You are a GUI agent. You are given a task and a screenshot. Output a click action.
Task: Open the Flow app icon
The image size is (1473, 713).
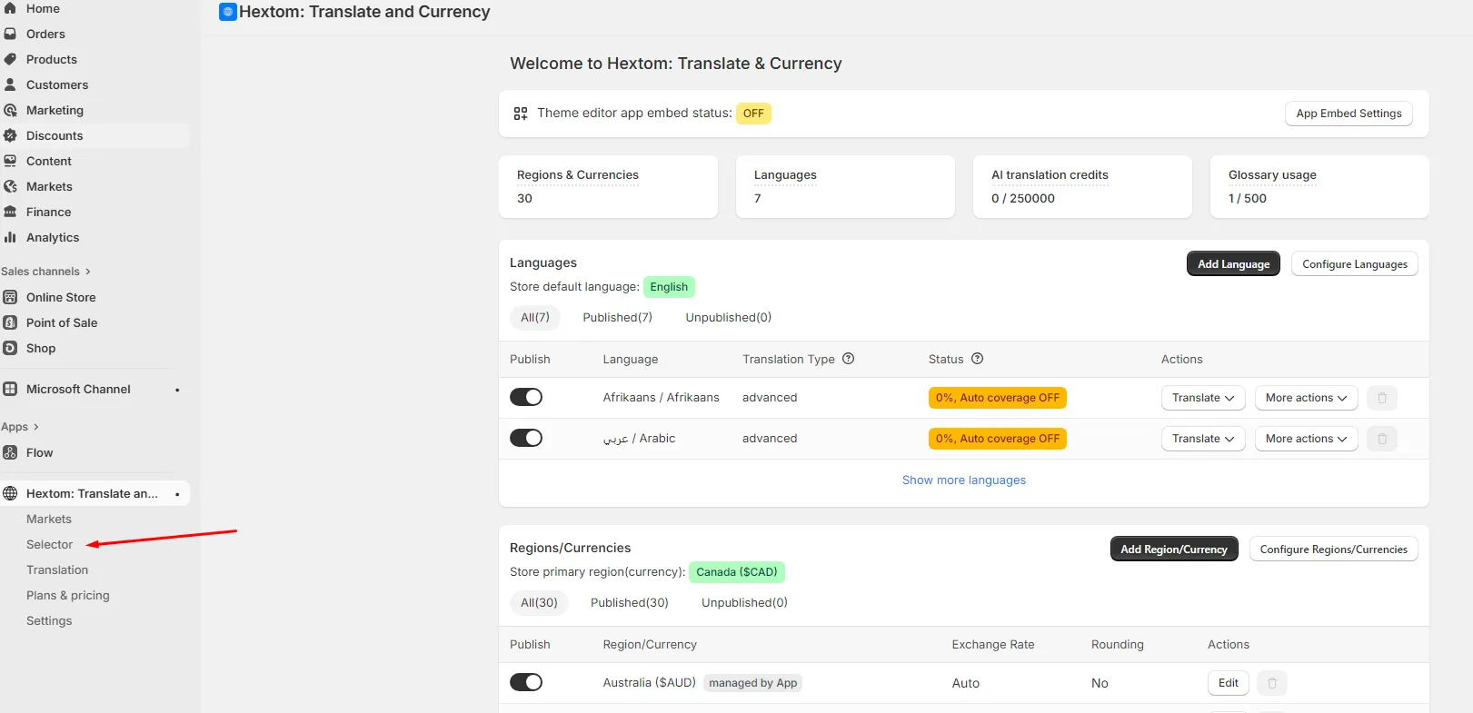(x=10, y=452)
